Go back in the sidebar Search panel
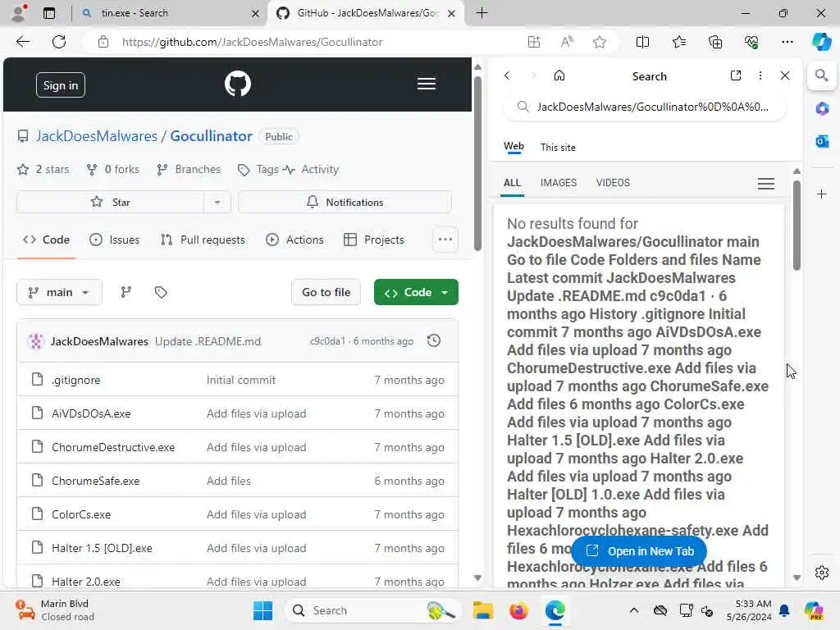Viewport: 840px width, 630px height. (507, 75)
